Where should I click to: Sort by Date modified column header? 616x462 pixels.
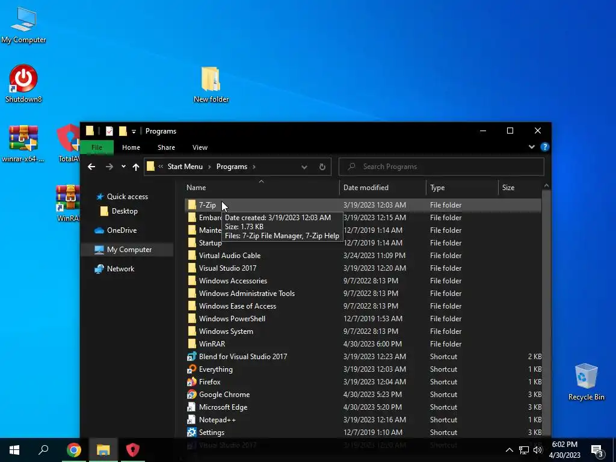point(383,188)
